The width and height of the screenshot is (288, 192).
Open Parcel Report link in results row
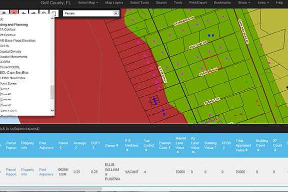click(11, 172)
